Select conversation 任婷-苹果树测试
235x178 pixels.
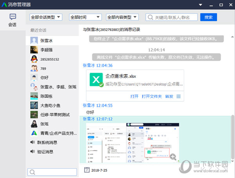[x=52, y=115]
